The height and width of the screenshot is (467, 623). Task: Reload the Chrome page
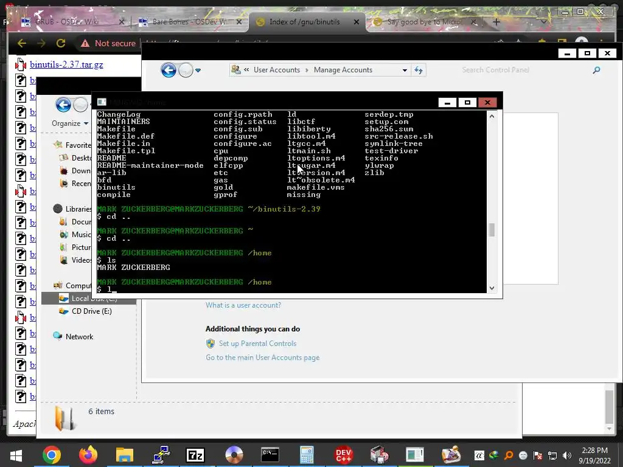(x=61, y=43)
